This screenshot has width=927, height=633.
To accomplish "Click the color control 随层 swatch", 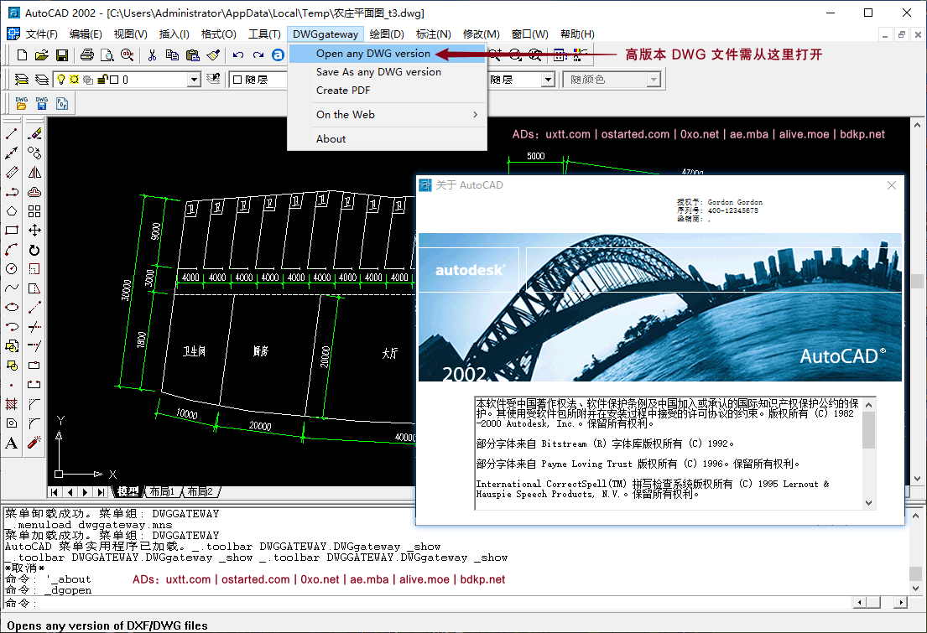I will (x=237, y=79).
